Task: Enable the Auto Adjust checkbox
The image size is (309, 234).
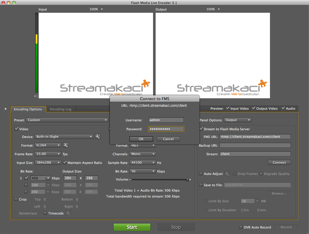Action: pyautogui.click(x=201, y=174)
